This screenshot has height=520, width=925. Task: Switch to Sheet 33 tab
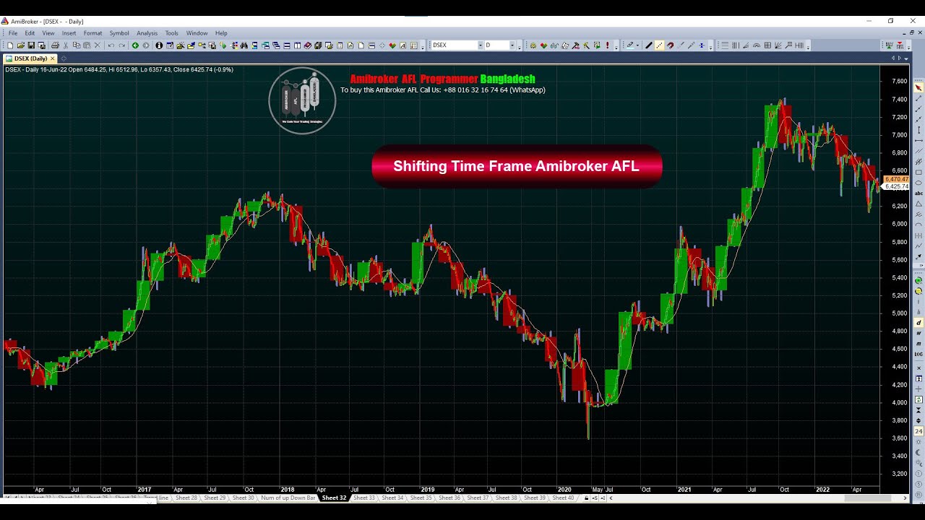363,498
